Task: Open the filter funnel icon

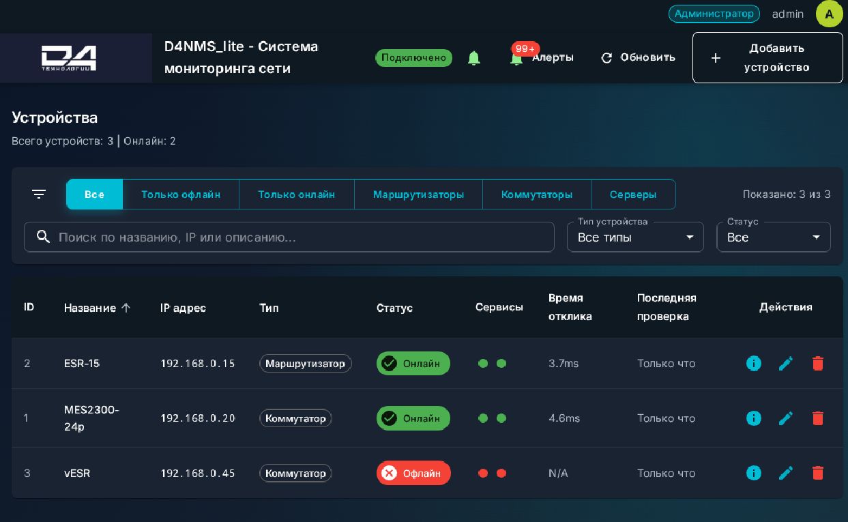Action: click(x=39, y=194)
